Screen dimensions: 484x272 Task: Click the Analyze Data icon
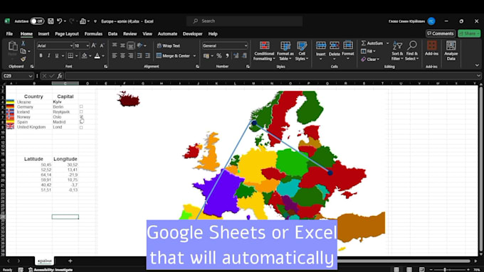[451, 51]
